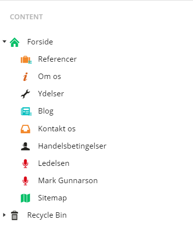Open the Blog node in the tree
The width and height of the screenshot is (193, 233).
pyautogui.click(x=46, y=111)
